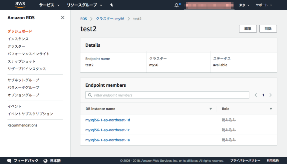Select ダッシュボード in the sidebar
287x164 pixels.
tap(20, 31)
